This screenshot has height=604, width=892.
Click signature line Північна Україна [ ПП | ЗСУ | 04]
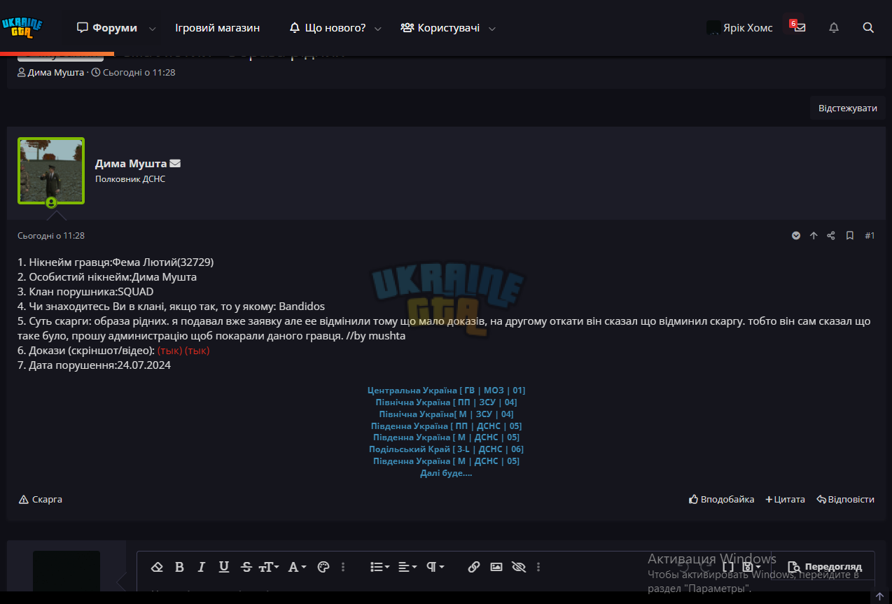(446, 402)
